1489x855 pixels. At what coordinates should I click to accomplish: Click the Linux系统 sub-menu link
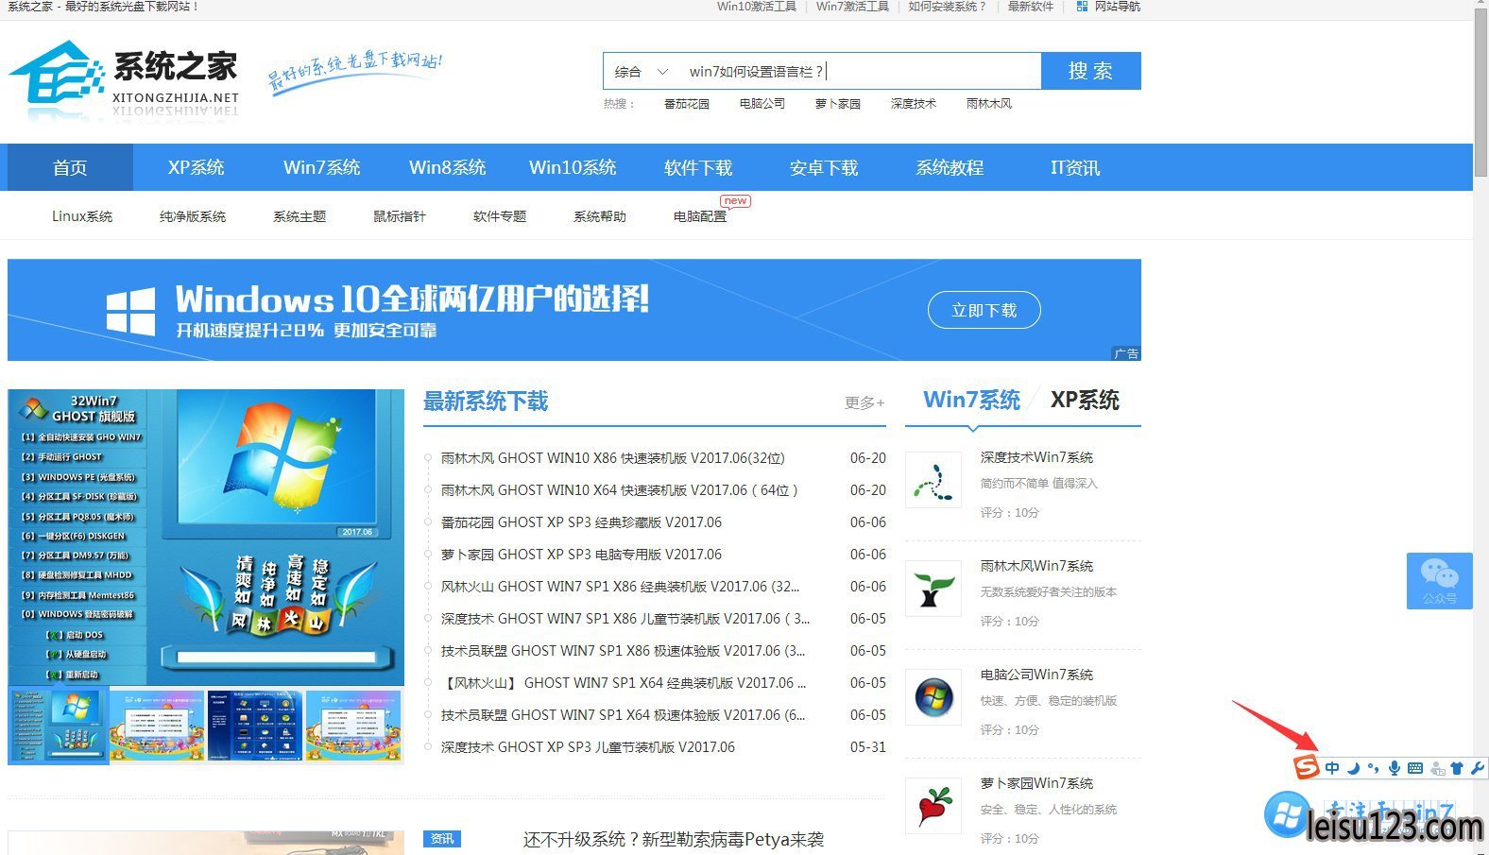[x=82, y=216]
